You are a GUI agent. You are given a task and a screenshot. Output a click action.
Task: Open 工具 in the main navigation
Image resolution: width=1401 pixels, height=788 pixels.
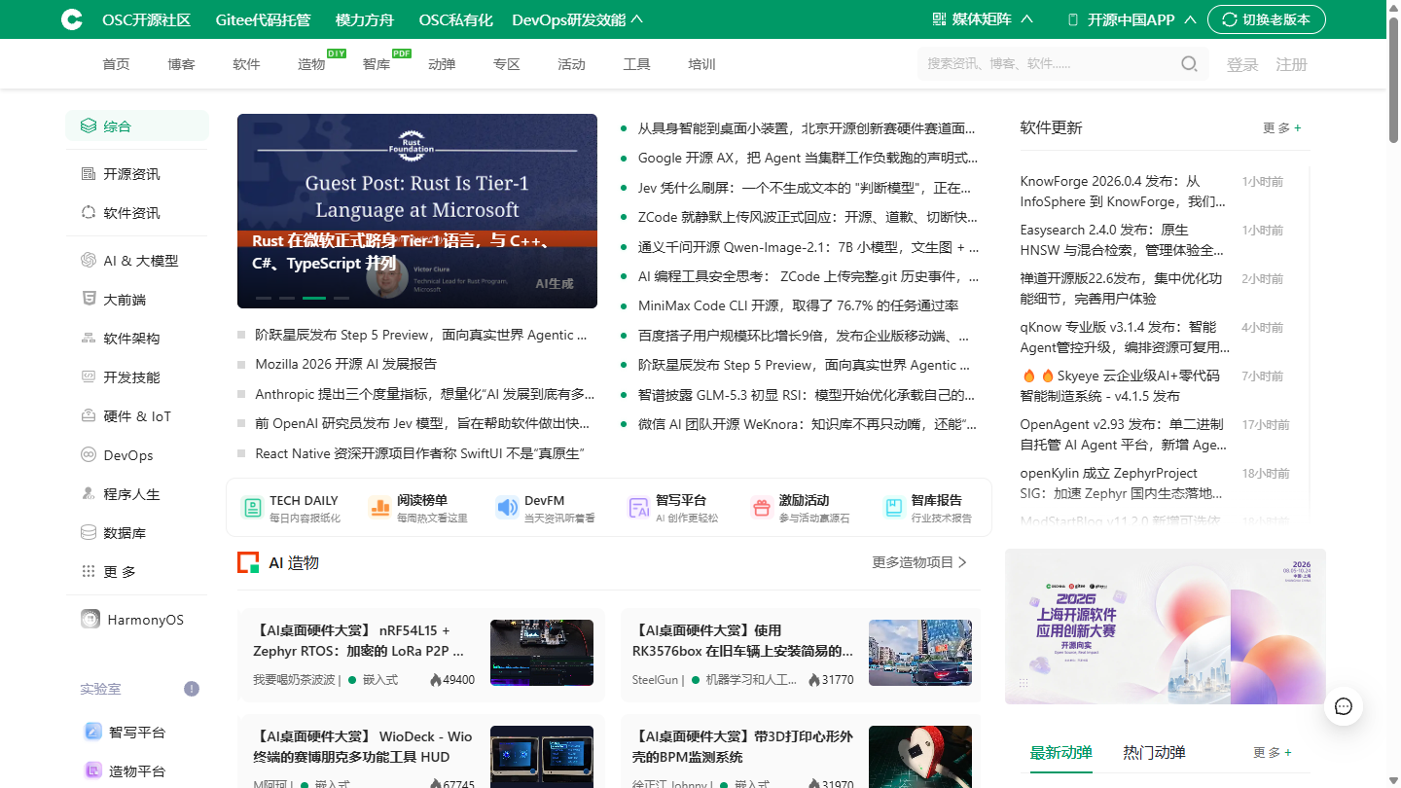[x=636, y=64]
